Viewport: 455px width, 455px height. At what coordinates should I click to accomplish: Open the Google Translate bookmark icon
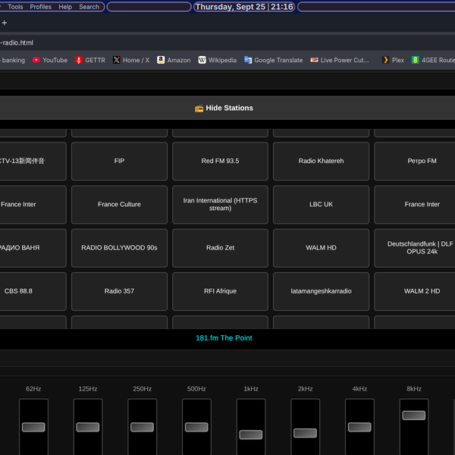point(248,60)
